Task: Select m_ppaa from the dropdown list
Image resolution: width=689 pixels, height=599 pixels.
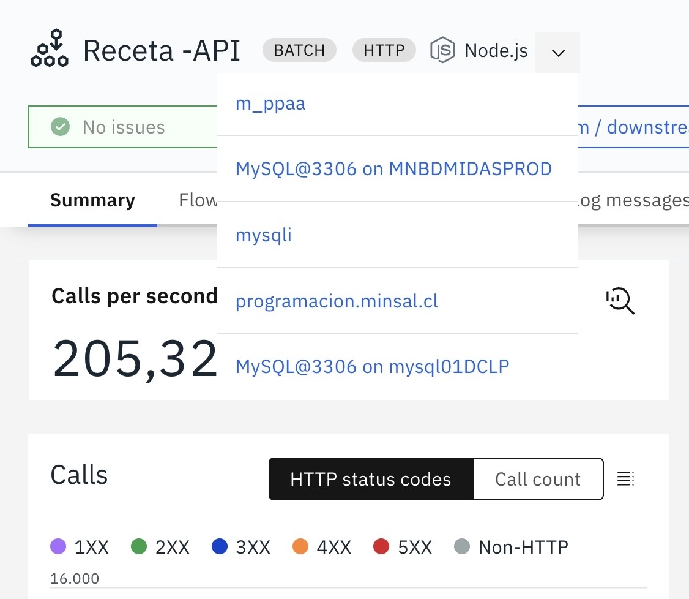Action: (270, 104)
